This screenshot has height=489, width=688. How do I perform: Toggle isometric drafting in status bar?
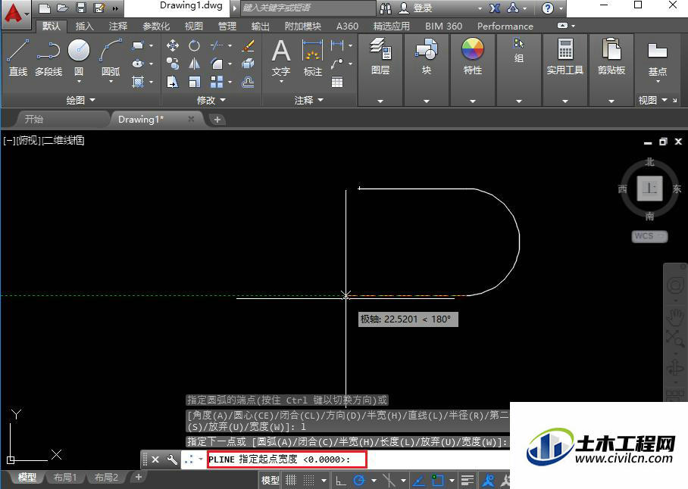coord(389,480)
